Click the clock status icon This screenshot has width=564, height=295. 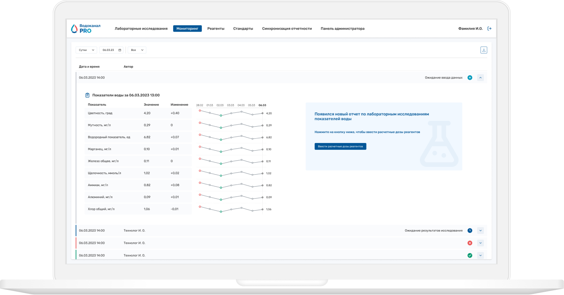[470, 231]
